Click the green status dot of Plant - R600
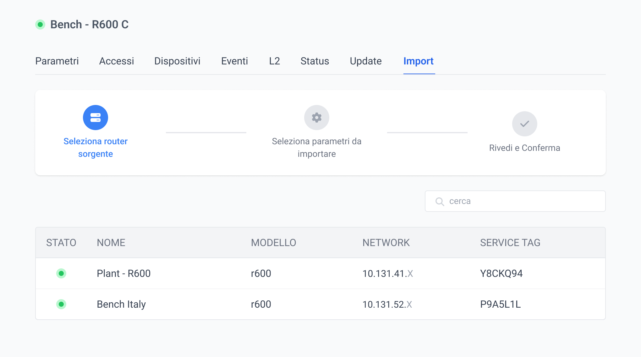This screenshot has width=641, height=357. click(61, 273)
